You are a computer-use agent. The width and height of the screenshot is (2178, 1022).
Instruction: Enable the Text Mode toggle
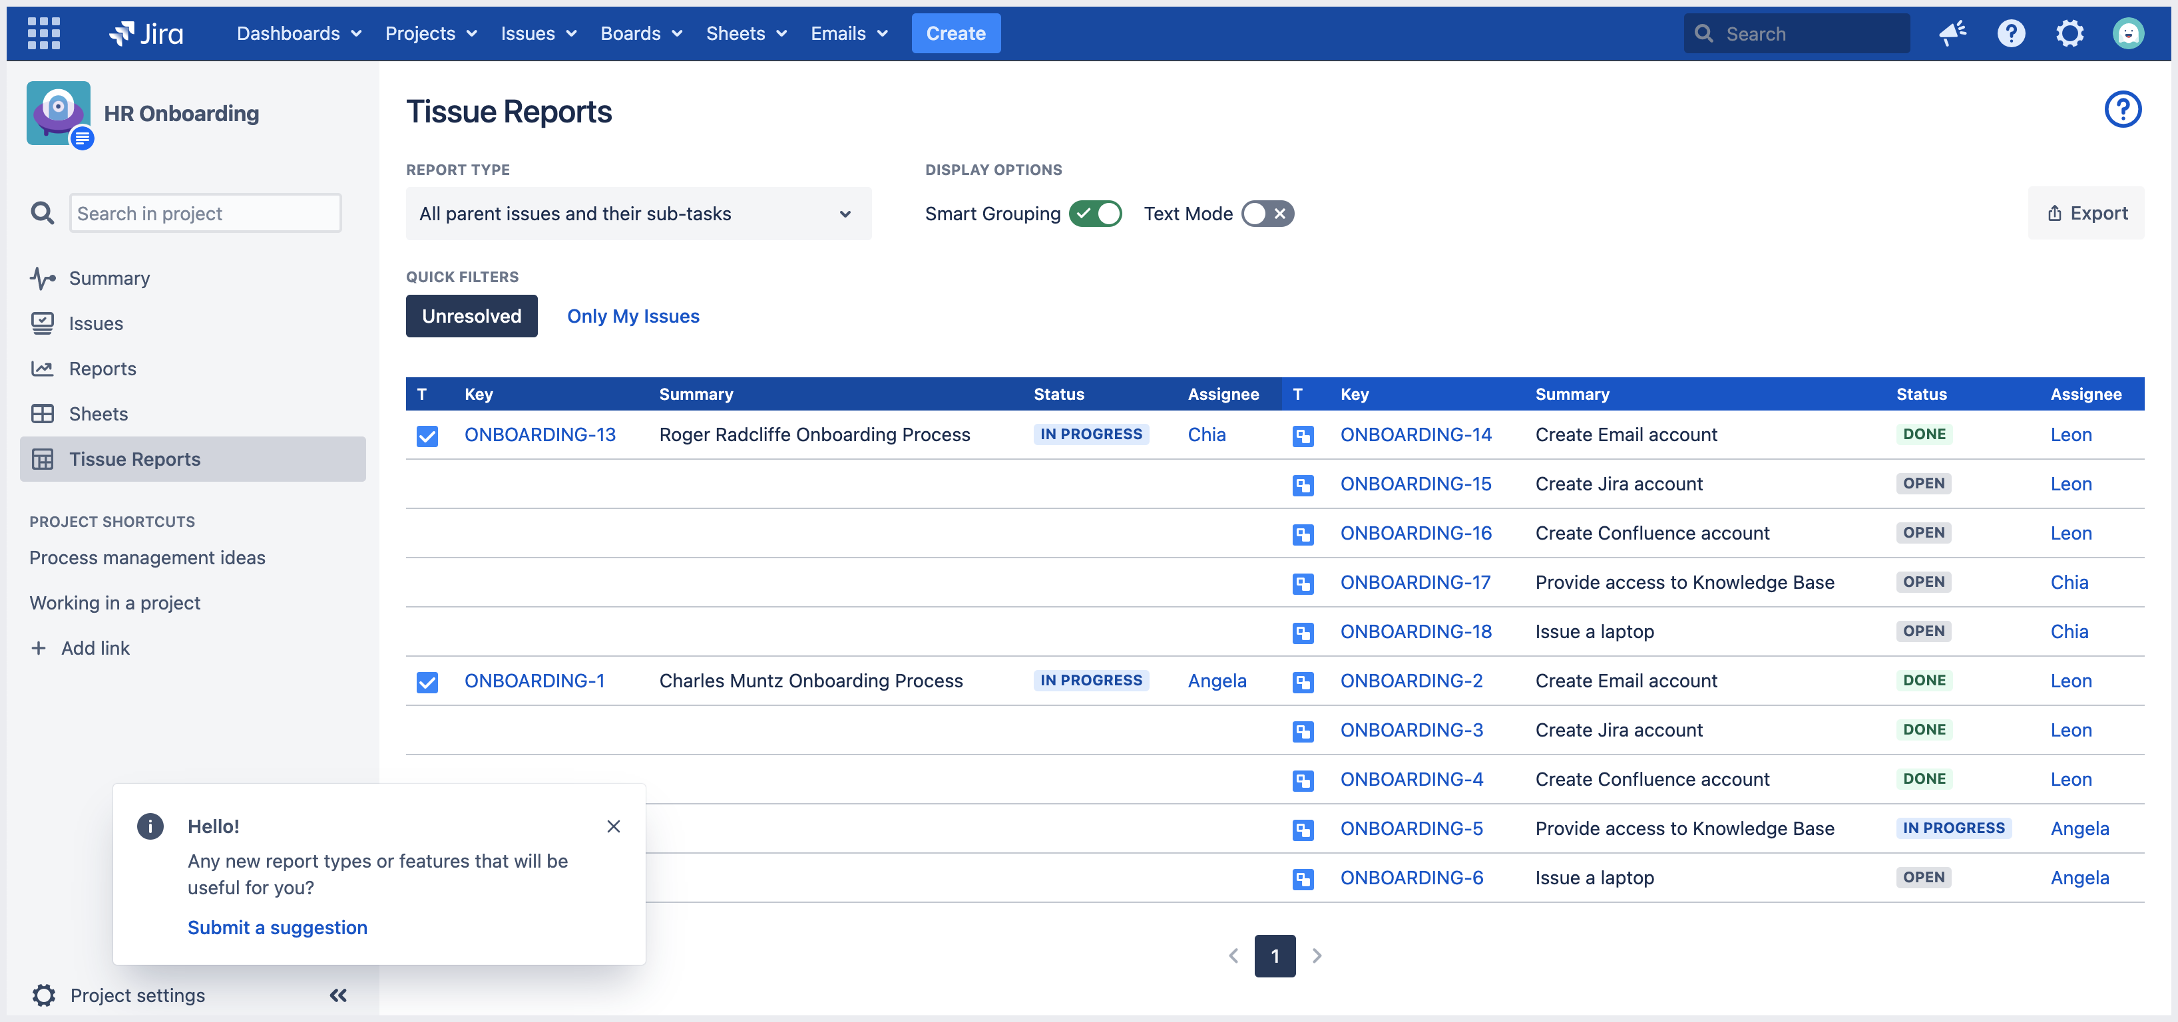click(1267, 214)
